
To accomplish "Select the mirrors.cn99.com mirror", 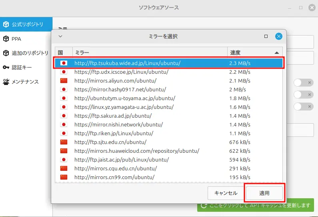I will (169, 177).
